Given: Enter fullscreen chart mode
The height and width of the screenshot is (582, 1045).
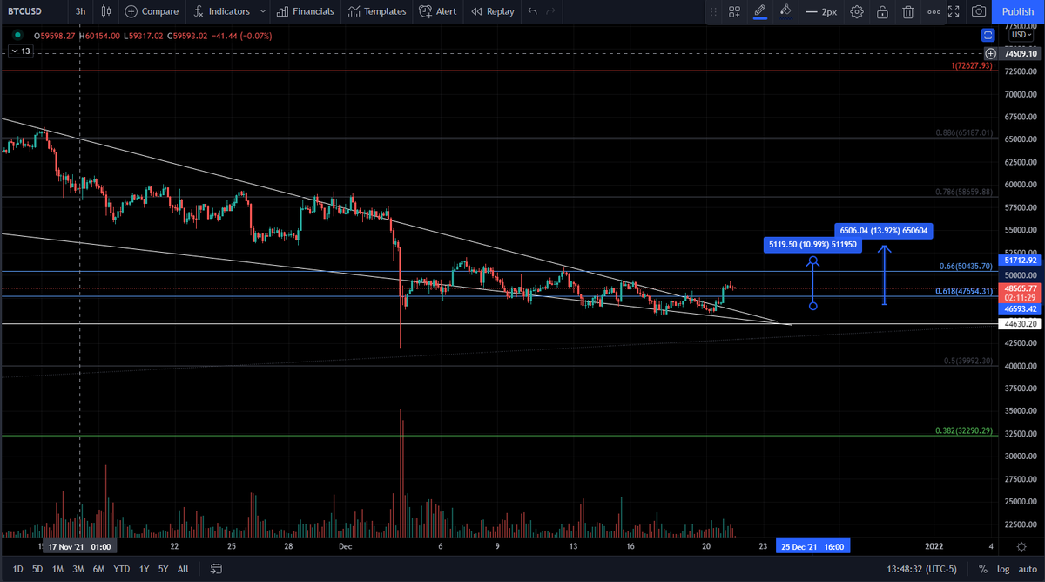Looking at the screenshot, I should coord(954,11).
